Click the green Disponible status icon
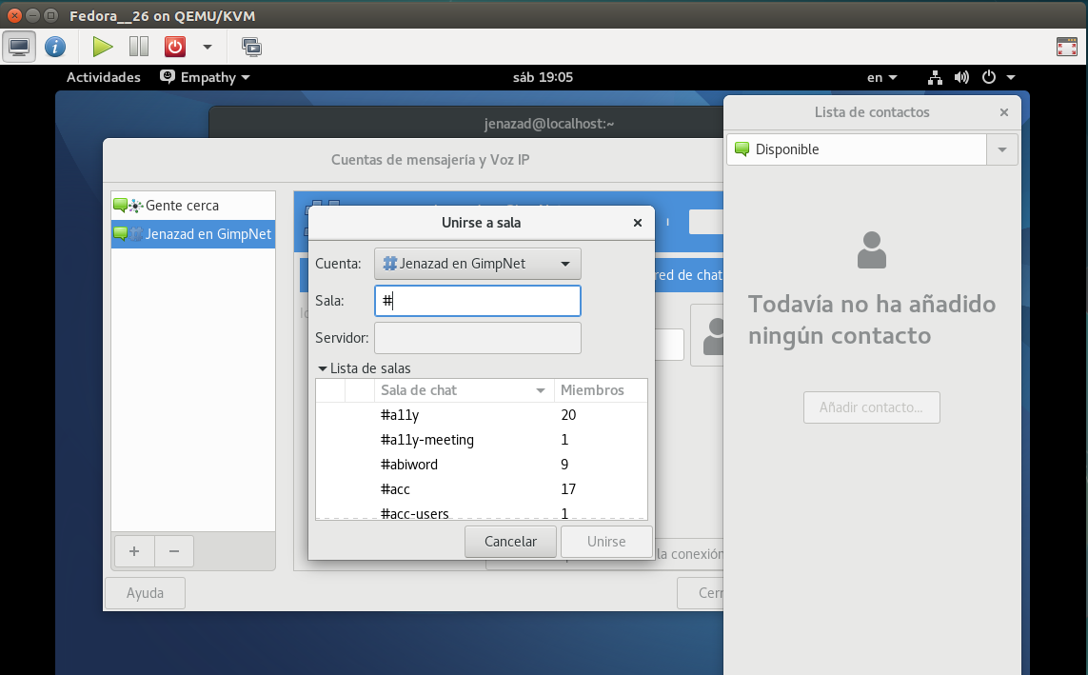 [x=742, y=149]
